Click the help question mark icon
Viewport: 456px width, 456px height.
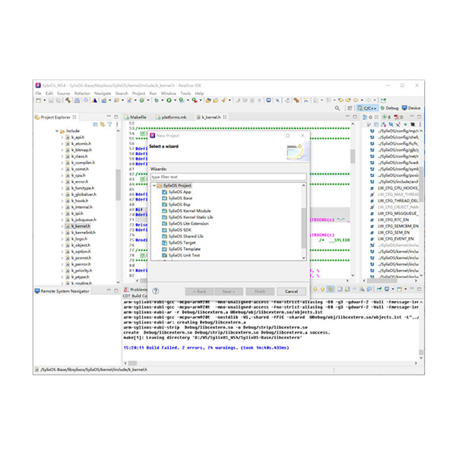tap(156, 291)
